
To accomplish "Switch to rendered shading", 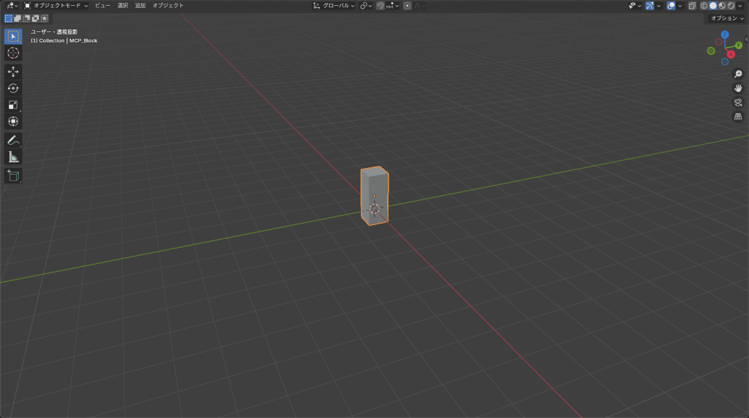I will [x=731, y=6].
